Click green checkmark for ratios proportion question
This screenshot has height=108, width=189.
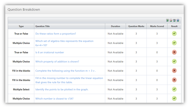tap(174, 34)
